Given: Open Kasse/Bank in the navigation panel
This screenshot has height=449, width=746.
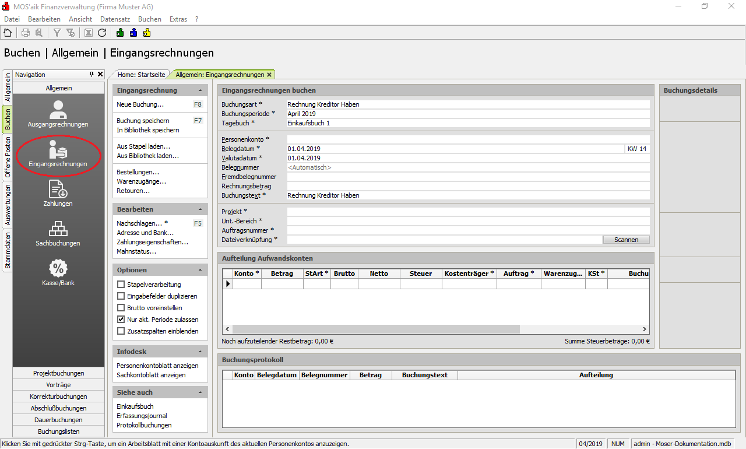Looking at the screenshot, I should [x=58, y=272].
